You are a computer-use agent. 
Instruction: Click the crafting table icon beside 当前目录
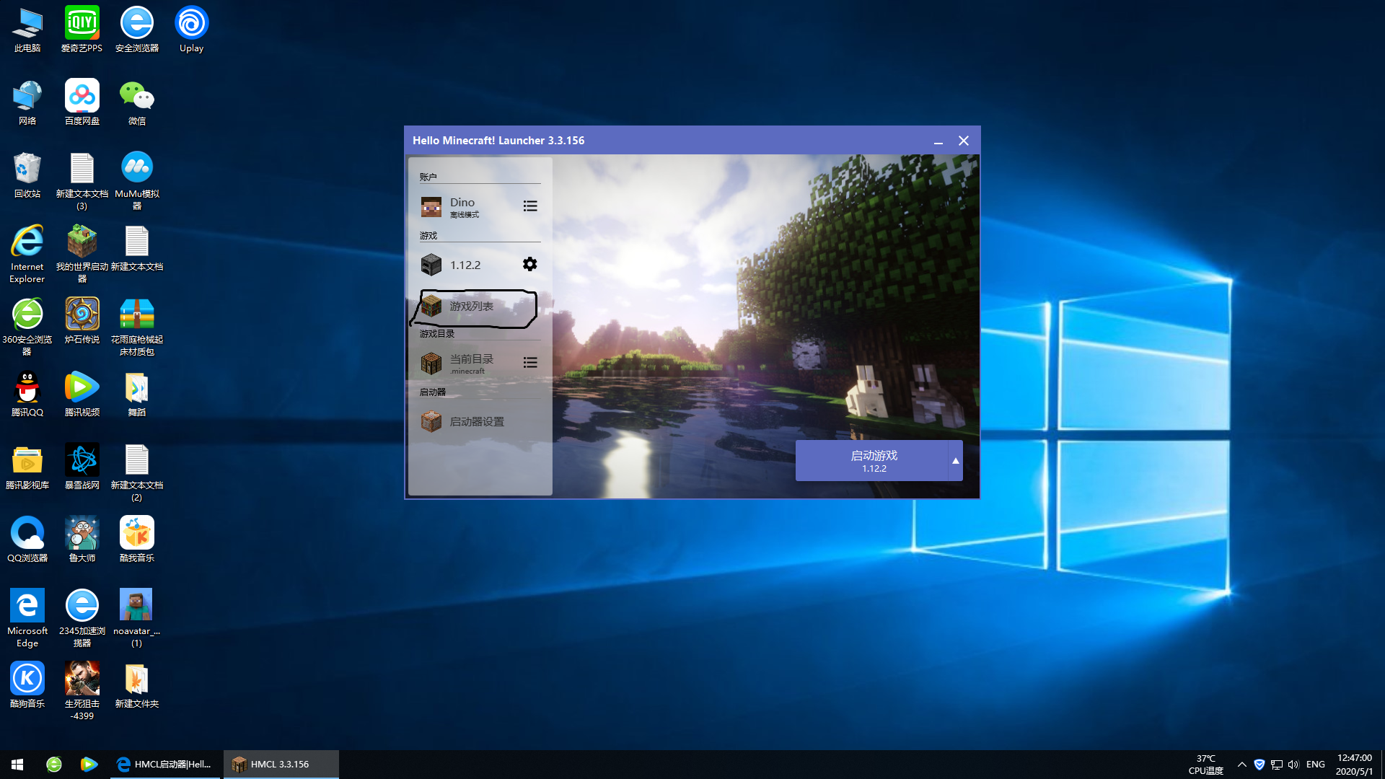[x=431, y=364]
